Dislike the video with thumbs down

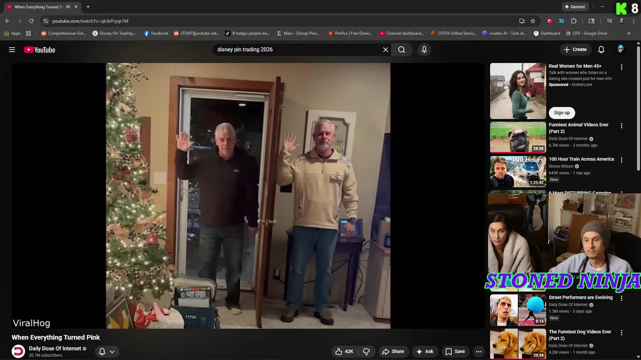point(367,351)
